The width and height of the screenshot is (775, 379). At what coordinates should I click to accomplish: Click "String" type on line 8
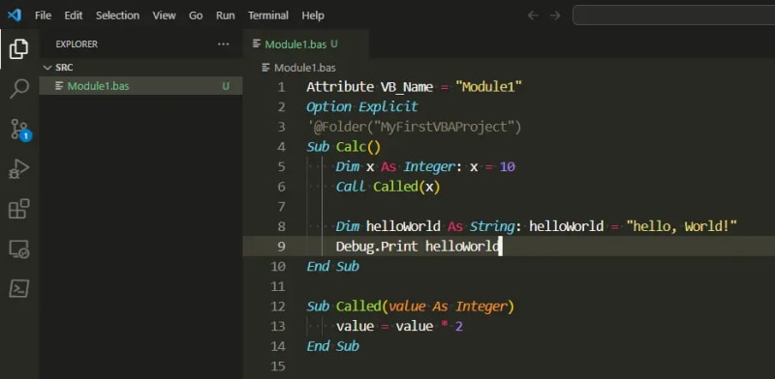click(492, 226)
